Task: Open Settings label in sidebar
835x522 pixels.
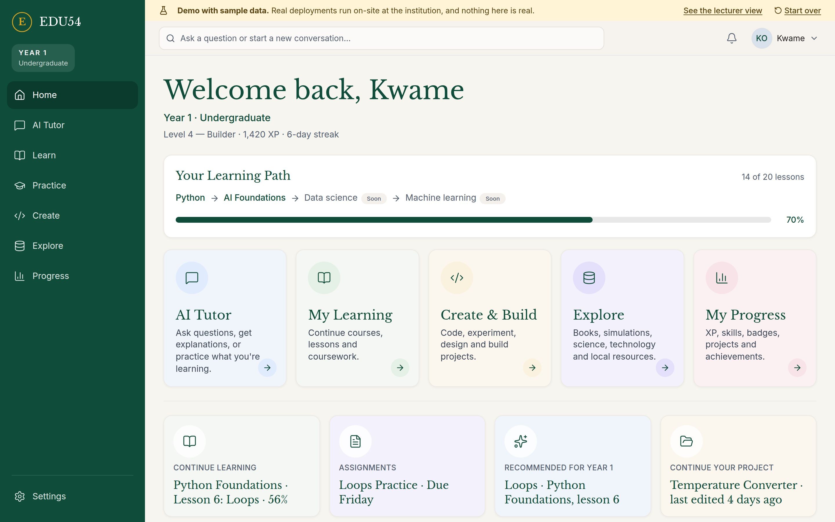Action: coord(49,496)
